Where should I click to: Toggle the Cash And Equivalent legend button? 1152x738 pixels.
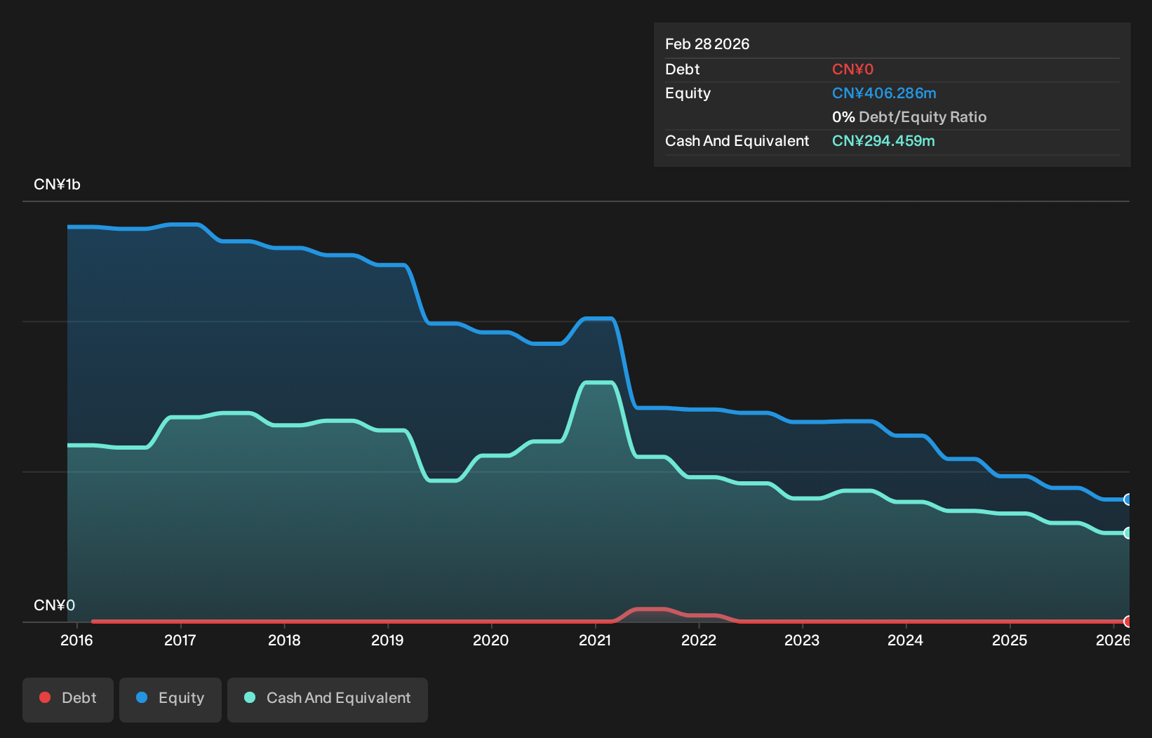328,699
